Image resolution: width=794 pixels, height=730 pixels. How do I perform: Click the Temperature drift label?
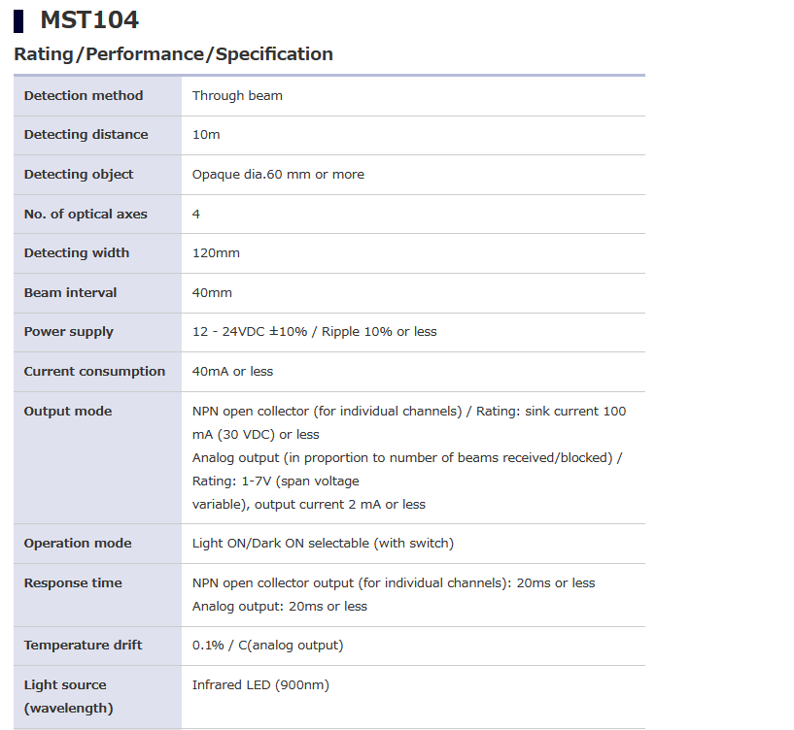83,646
